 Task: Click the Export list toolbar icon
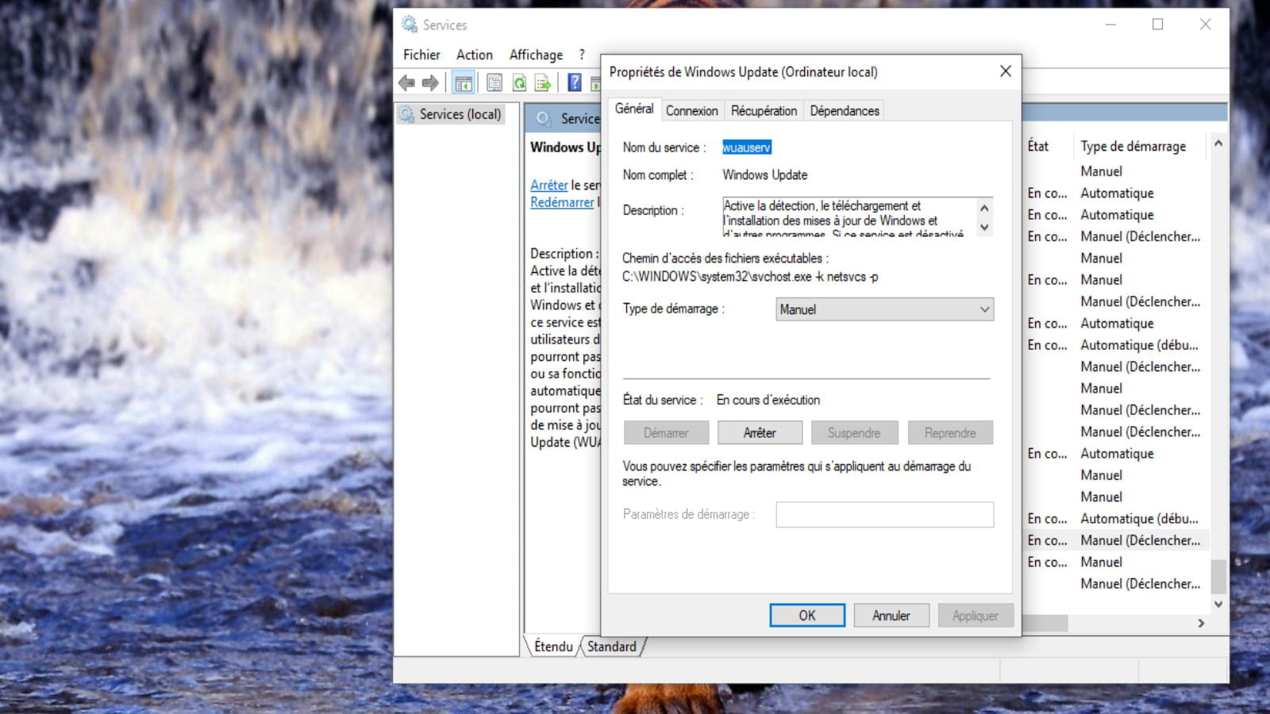543,83
